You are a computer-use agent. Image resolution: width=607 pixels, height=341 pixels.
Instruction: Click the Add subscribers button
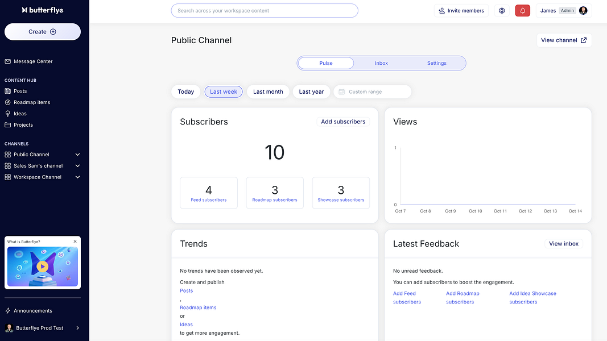[x=343, y=122]
